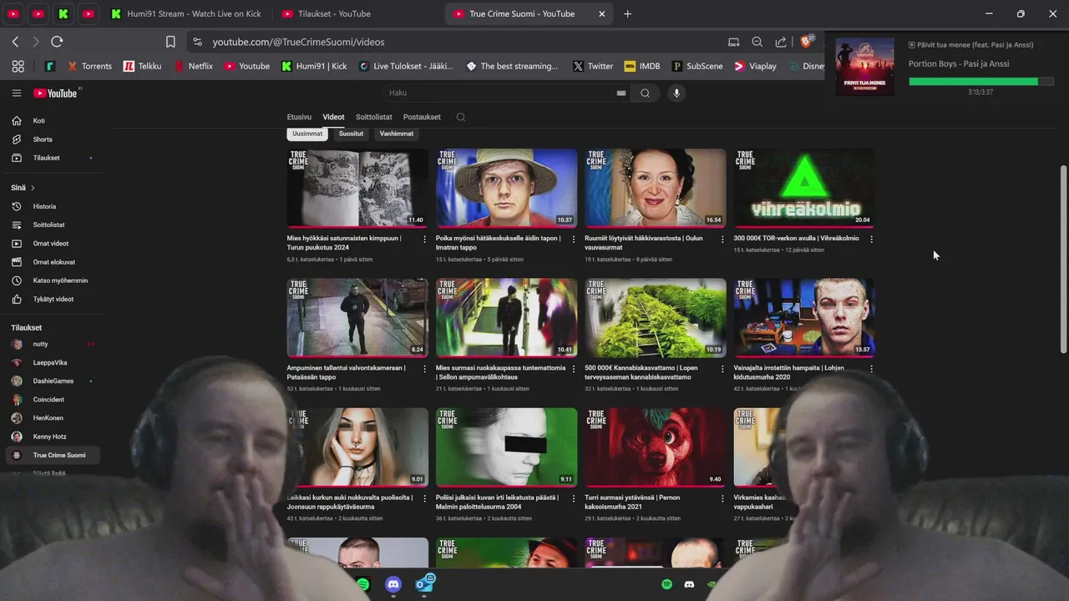Open the SubScene bookmark
Viewport: 1069px width, 601px height.
(697, 66)
